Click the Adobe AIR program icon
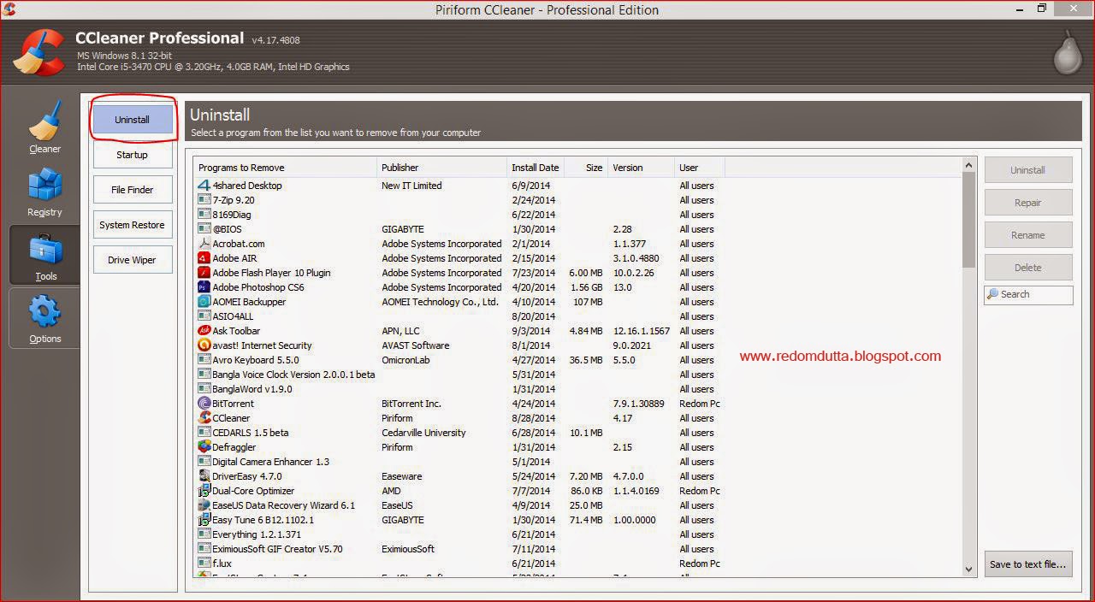 pyautogui.click(x=204, y=258)
